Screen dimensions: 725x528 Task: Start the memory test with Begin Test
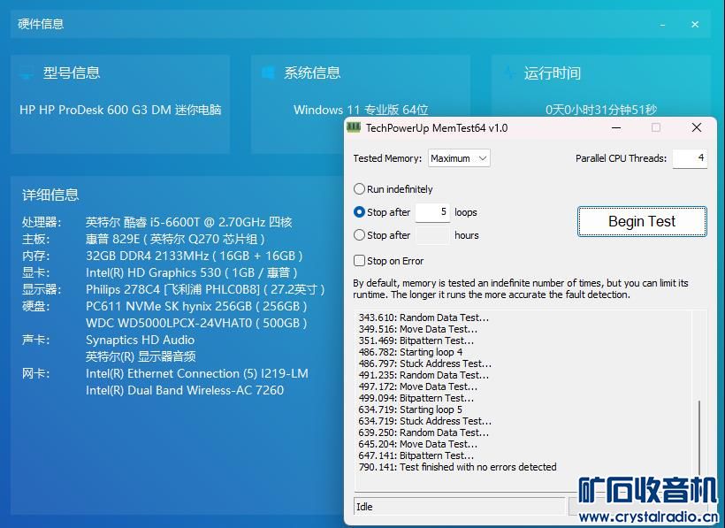click(x=642, y=221)
